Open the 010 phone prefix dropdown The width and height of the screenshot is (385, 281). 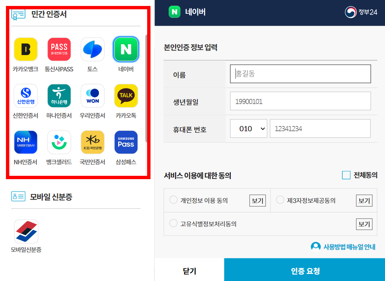[248, 129]
